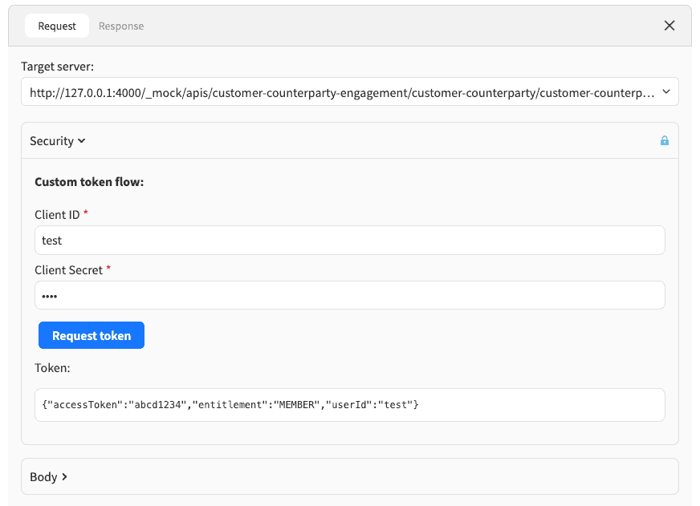
Task: Focus the Client ID input field
Action: [349, 240]
